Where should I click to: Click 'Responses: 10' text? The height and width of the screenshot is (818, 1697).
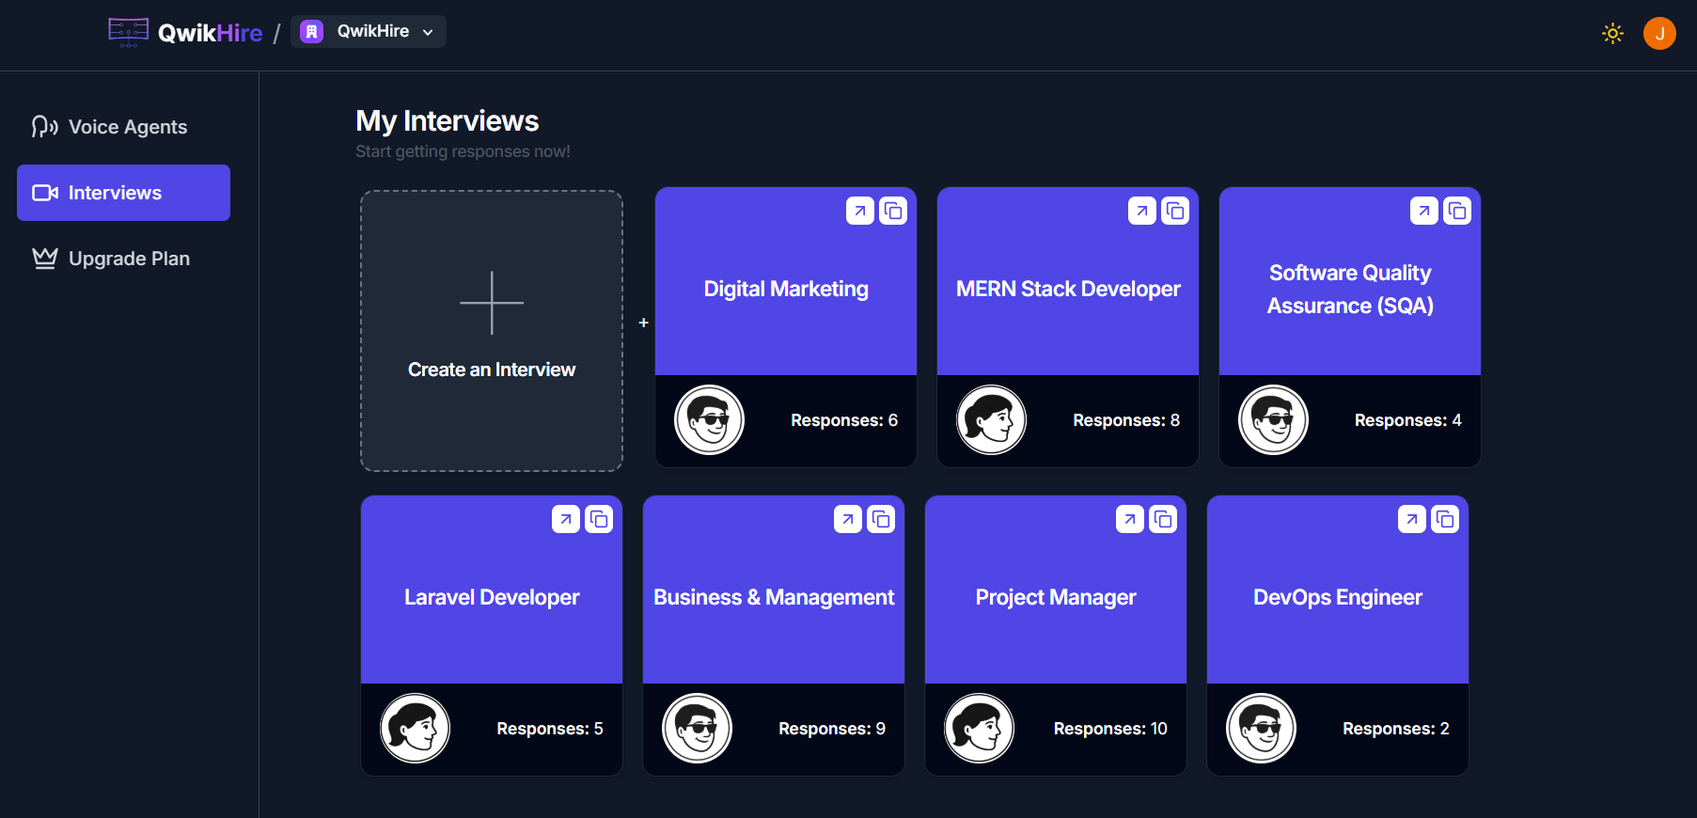pyautogui.click(x=1110, y=729)
